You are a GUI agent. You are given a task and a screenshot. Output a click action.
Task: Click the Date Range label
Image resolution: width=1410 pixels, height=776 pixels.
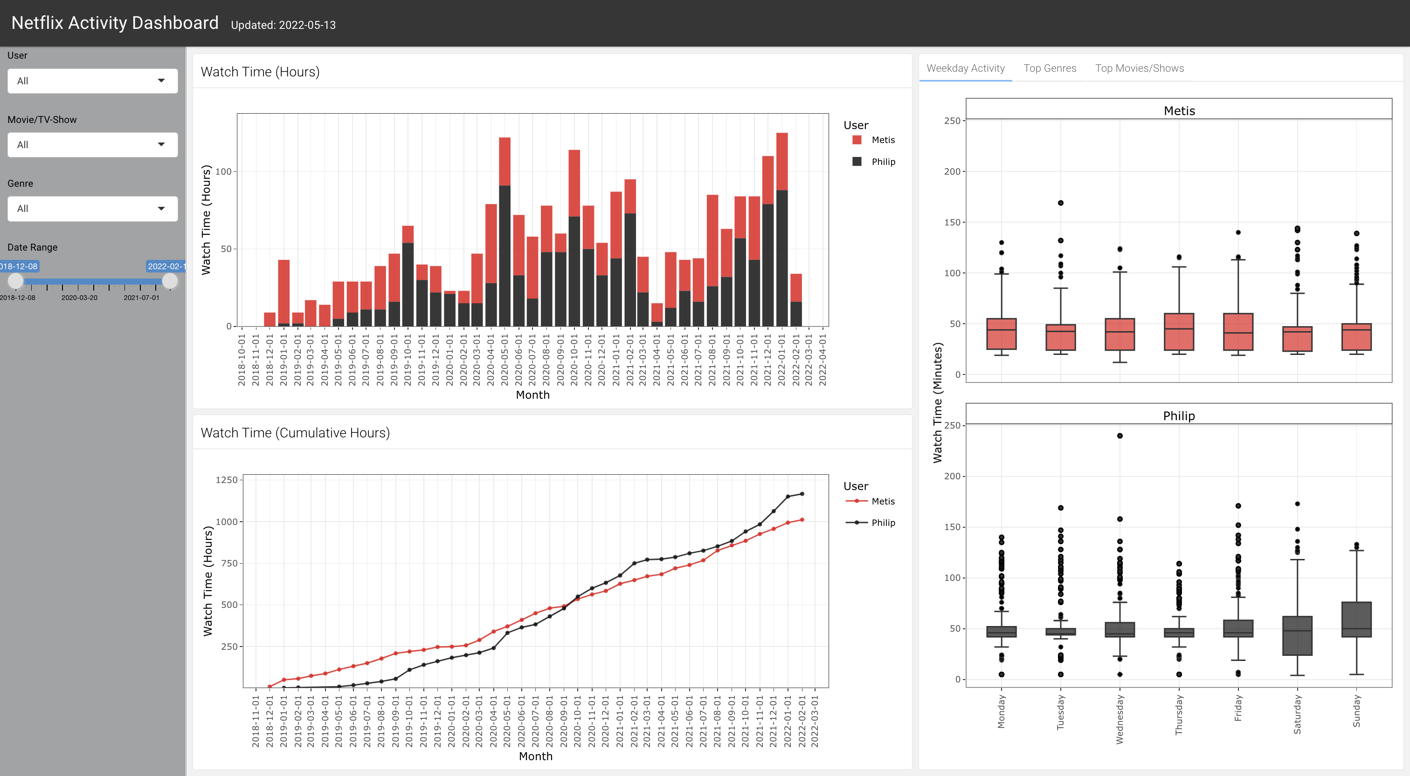[x=32, y=247]
